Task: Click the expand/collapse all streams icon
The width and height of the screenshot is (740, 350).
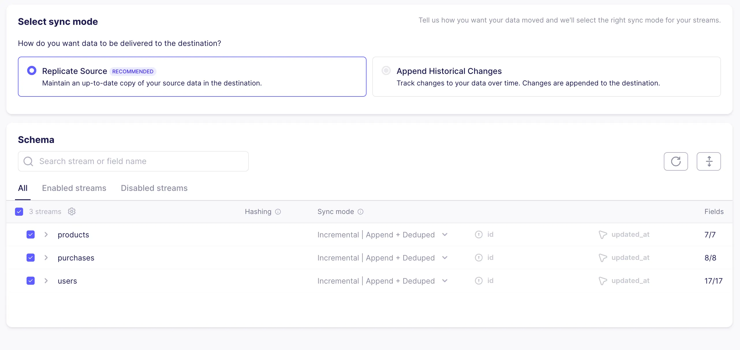Action: point(709,161)
